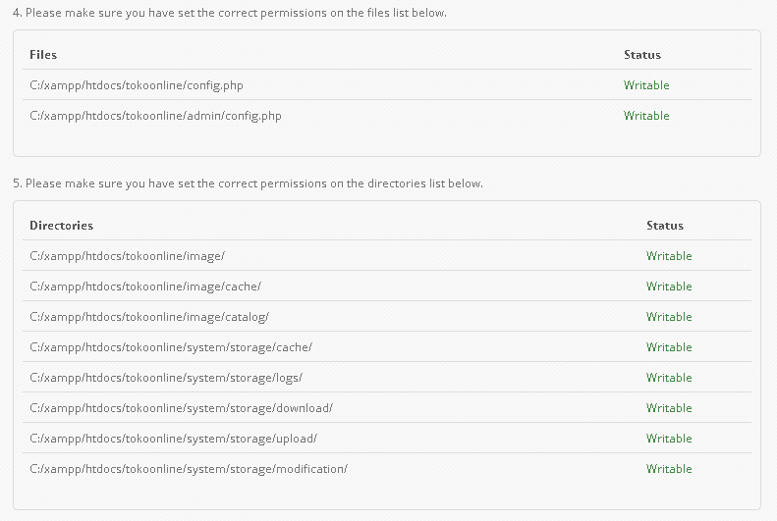This screenshot has height=521, width=777.
Task: Click the Files column header
Action: (43, 55)
